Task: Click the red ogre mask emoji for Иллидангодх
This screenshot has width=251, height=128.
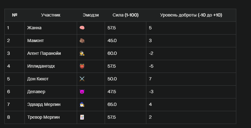Action: click(82, 66)
